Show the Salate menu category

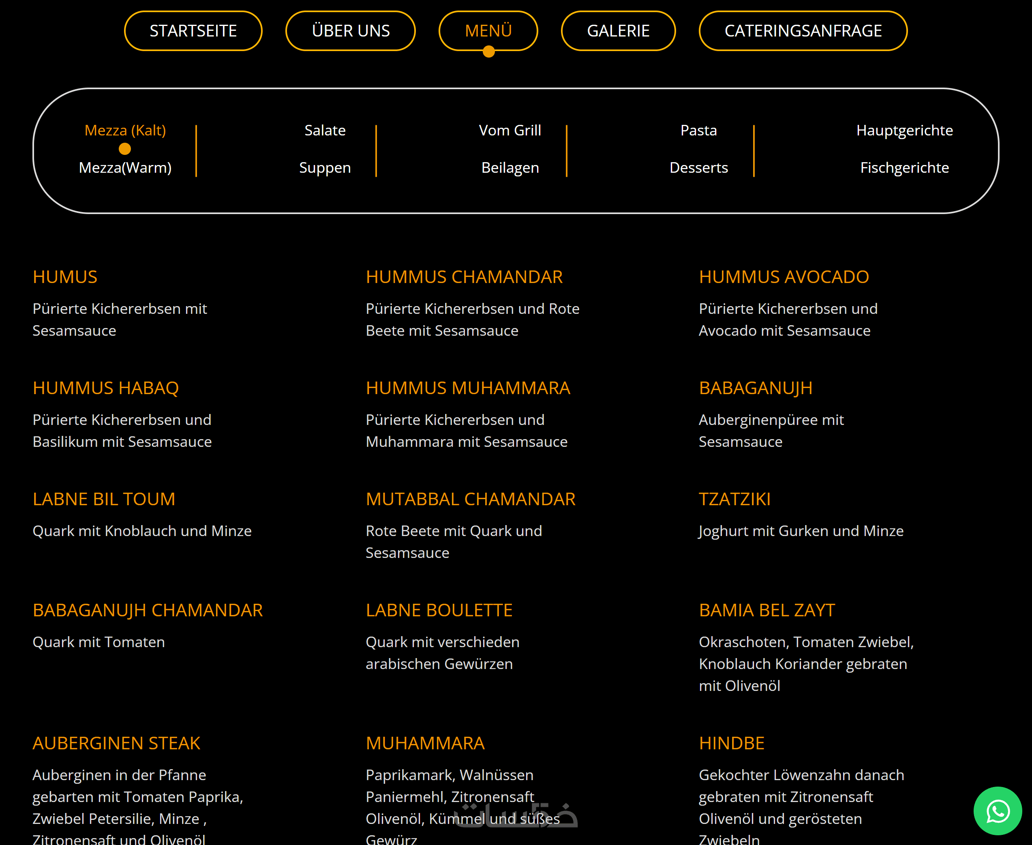pyautogui.click(x=325, y=131)
